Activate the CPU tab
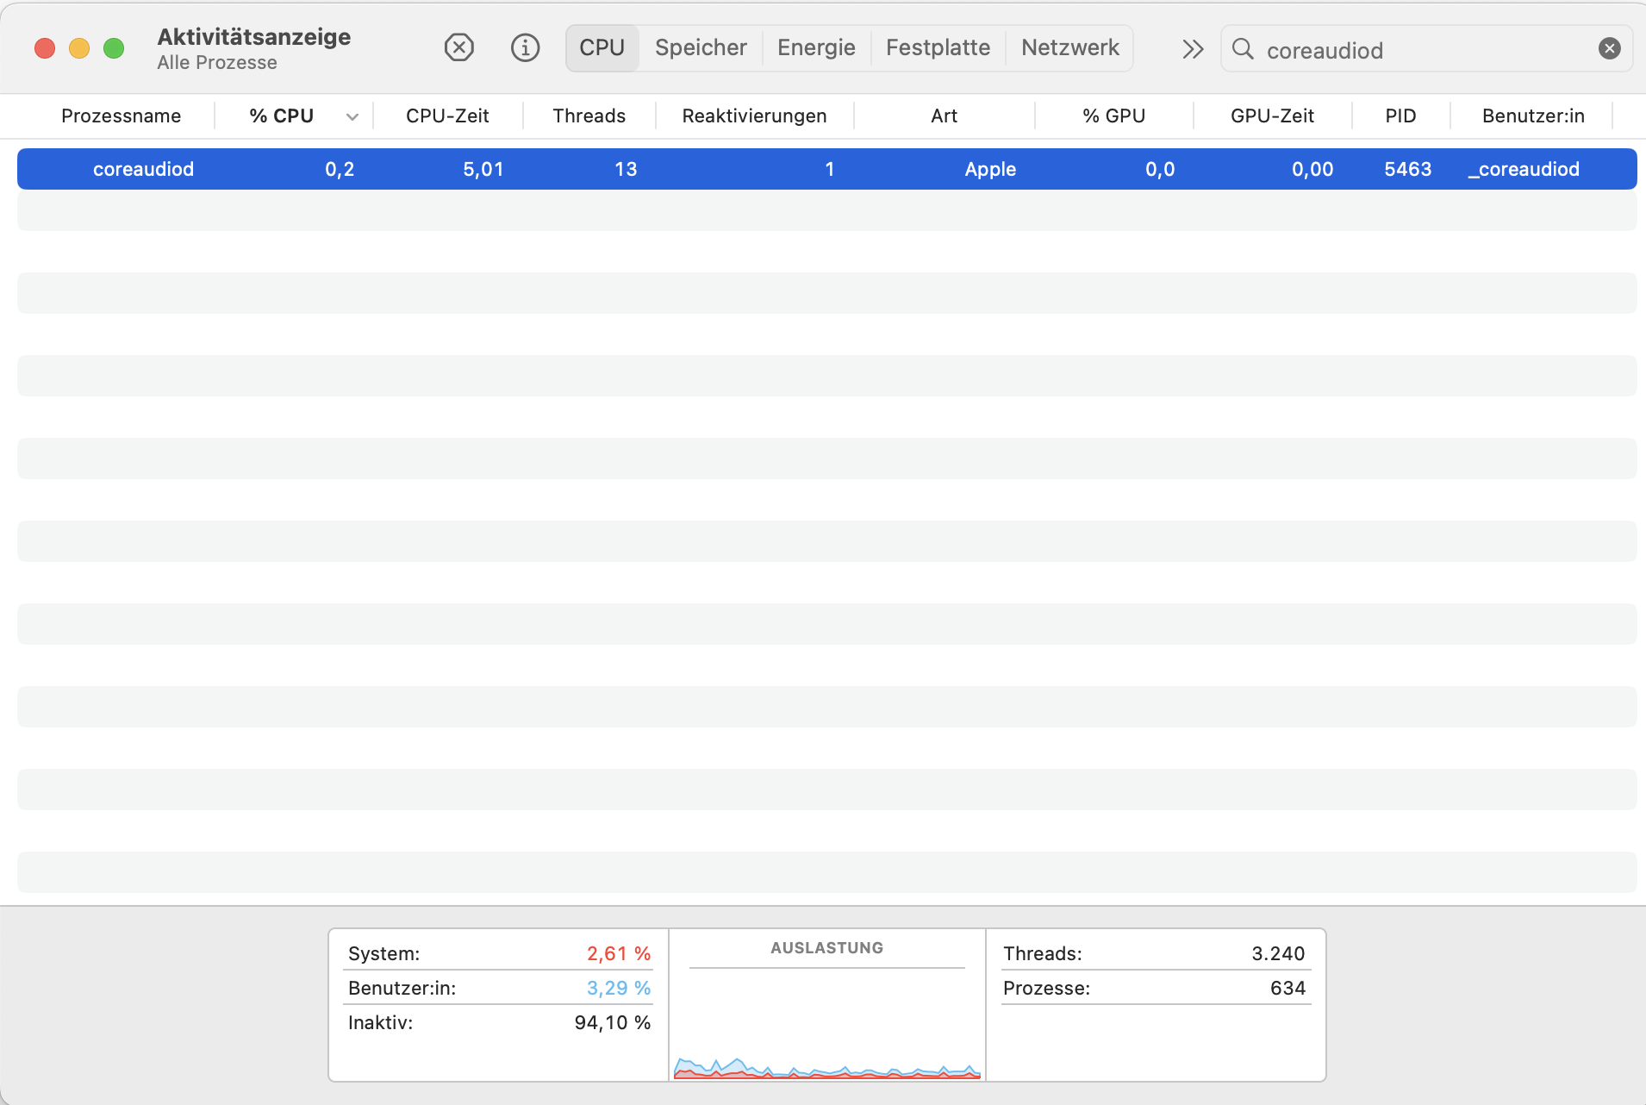This screenshot has width=1646, height=1105. [x=602, y=47]
